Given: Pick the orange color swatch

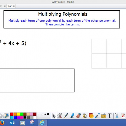Looking at the screenshot, I should coord(15,114).
